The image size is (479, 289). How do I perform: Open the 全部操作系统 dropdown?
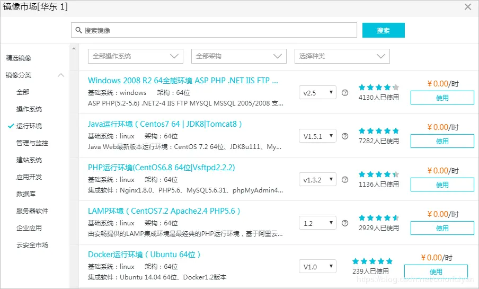tap(135, 56)
